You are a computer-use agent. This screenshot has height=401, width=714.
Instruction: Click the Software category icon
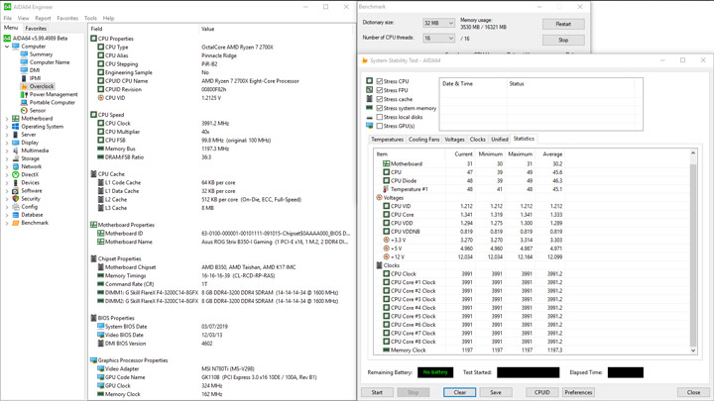16,190
